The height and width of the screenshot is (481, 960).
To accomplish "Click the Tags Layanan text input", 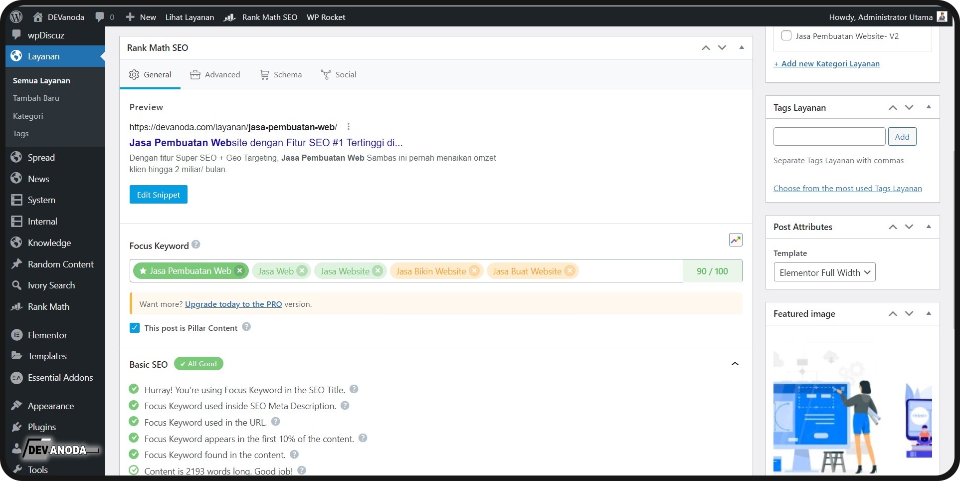I will [829, 137].
